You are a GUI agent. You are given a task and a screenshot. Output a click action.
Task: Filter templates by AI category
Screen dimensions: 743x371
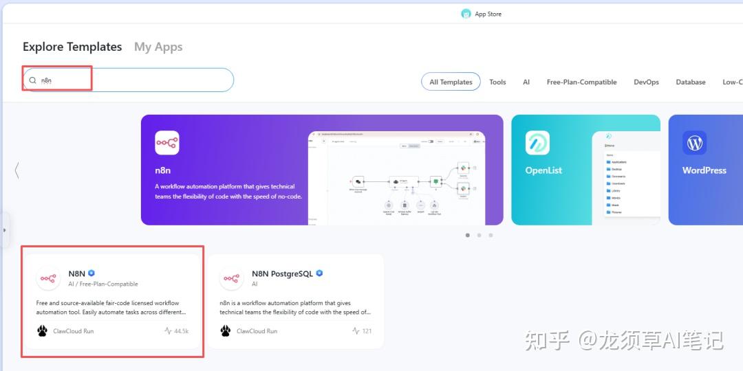pos(526,82)
